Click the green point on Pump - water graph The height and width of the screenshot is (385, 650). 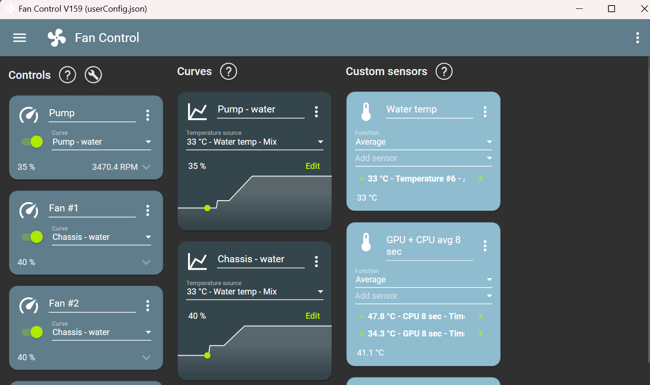click(x=208, y=208)
